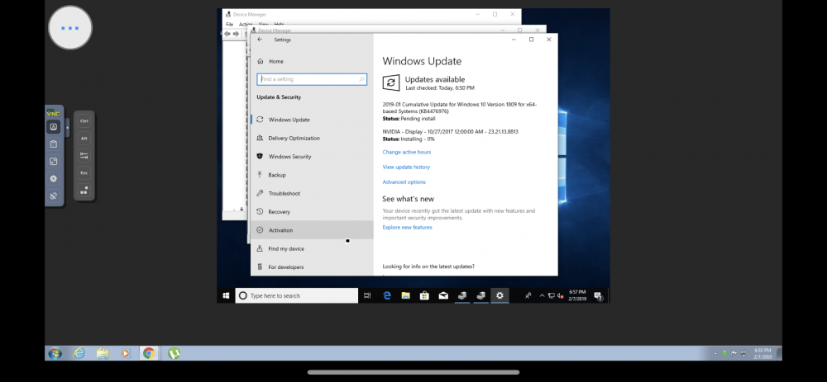Send the Esc key via noVNC
This screenshot has width=827, height=382.
pyautogui.click(x=84, y=172)
